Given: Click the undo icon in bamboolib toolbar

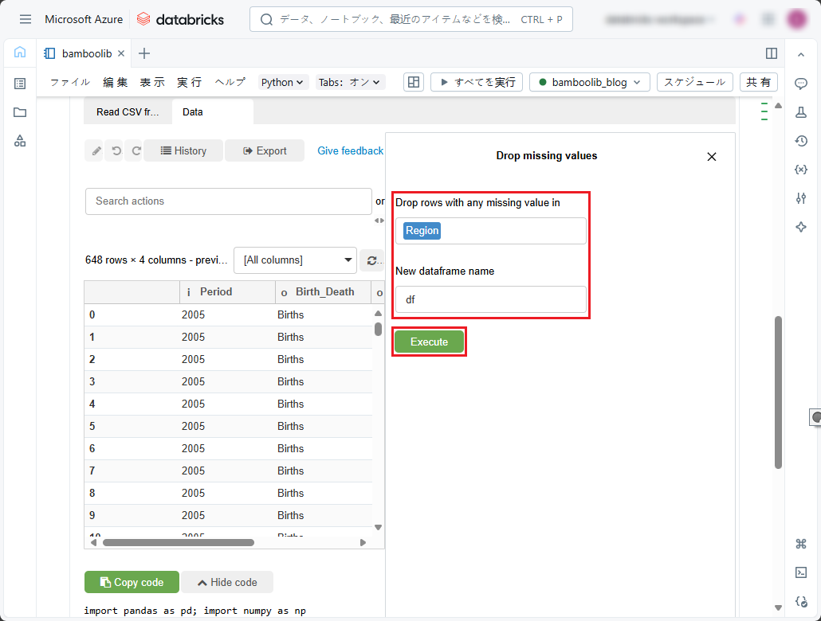Looking at the screenshot, I should click(116, 150).
